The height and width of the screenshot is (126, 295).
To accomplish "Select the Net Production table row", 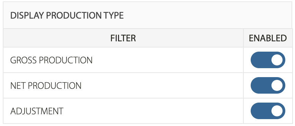I will (148, 85).
